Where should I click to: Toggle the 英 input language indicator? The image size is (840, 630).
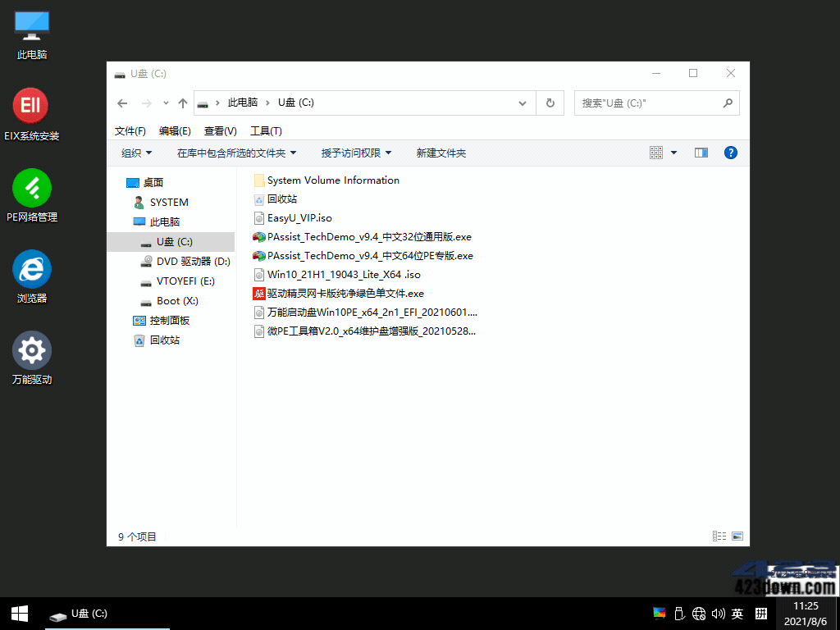click(x=737, y=614)
